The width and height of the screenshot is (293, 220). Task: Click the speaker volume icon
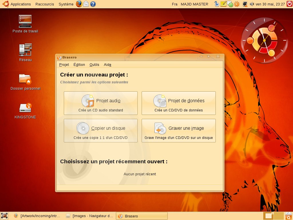click(x=252, y=4)
